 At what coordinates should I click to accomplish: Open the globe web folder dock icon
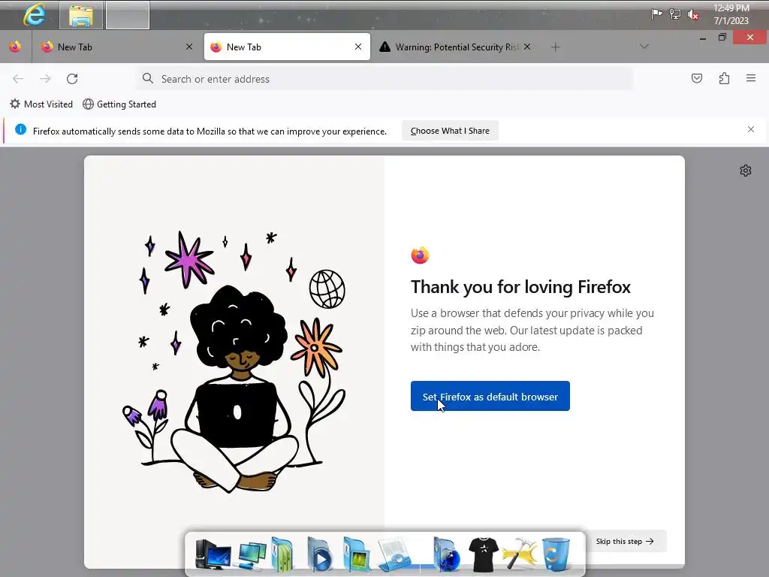coord(447,554)
